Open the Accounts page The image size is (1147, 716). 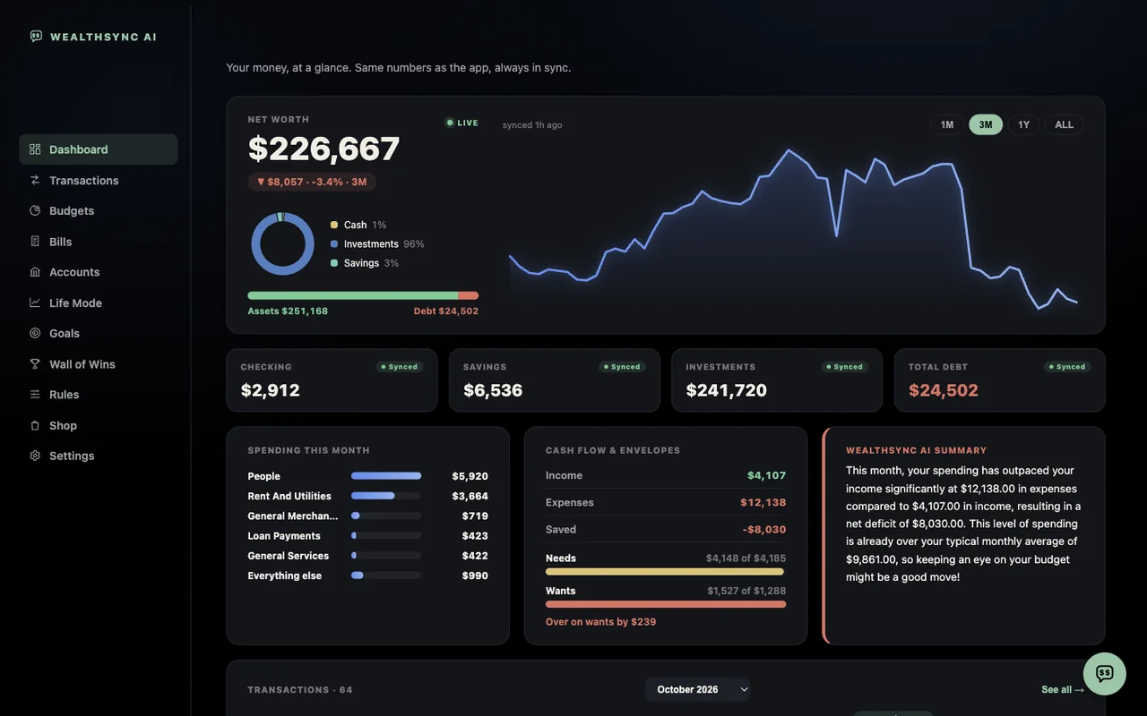click(99, 272)
